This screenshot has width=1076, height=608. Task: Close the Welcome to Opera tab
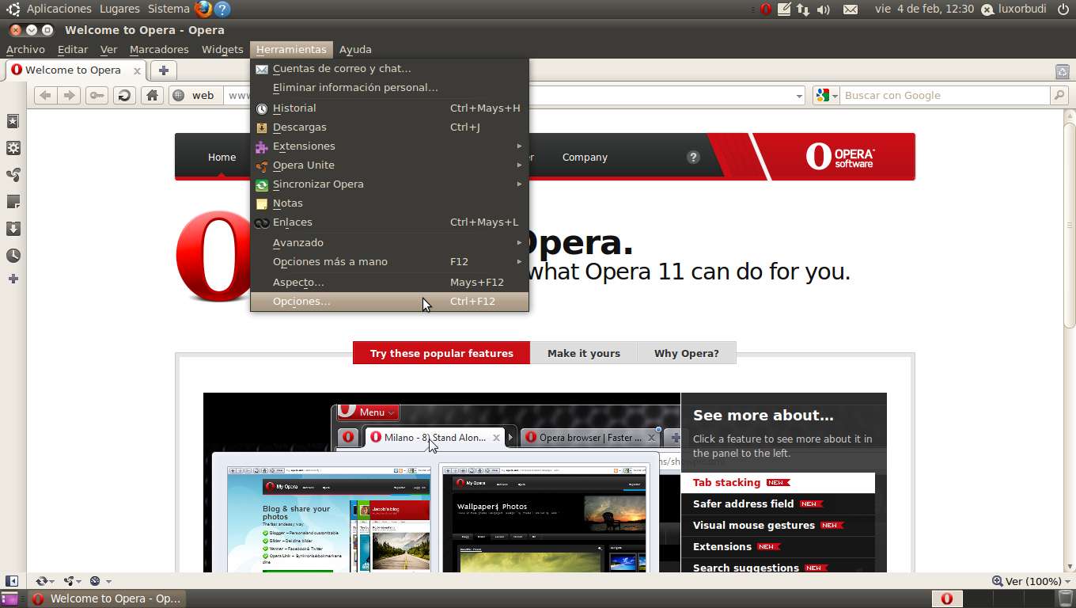(x=137, y=70)
